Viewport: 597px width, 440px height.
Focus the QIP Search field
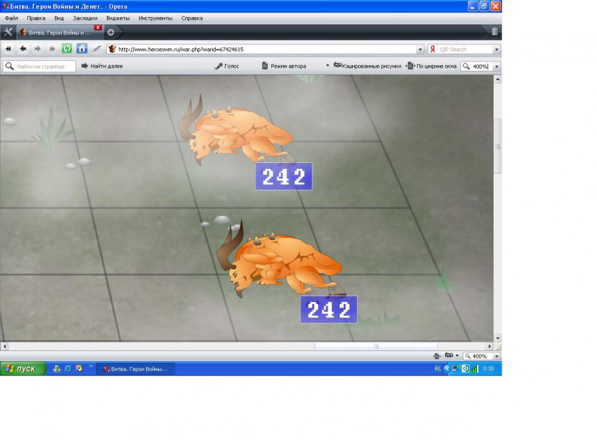click(x=465, y=50)
